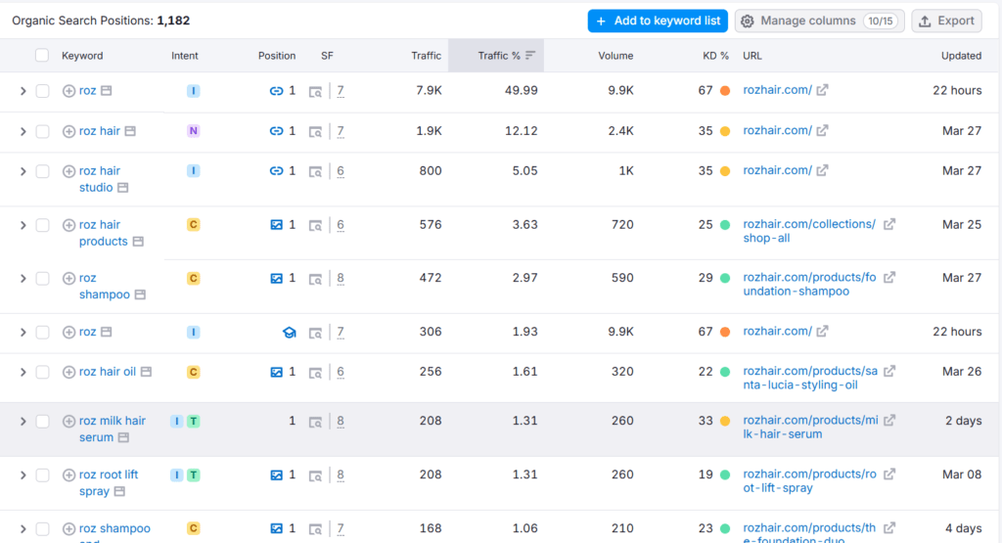Image resolution: width=1002 pixels, height=543 pixels.
Task: Click plus icon for 'roz root lift spray'
Action: click(x=68, y=475)
